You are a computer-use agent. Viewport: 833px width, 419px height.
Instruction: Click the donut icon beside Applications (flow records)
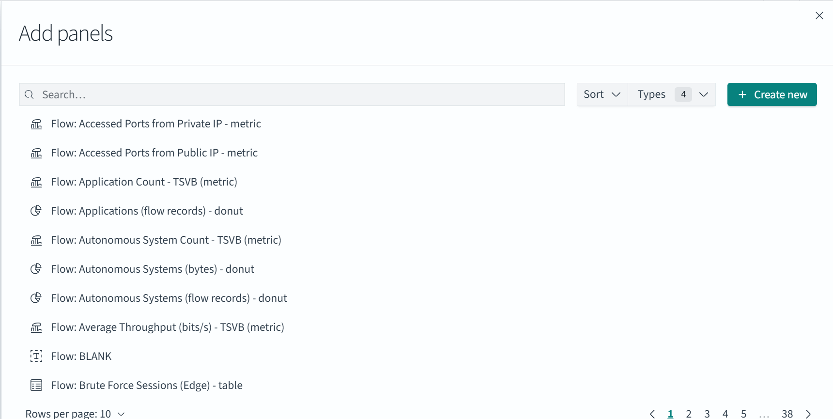[x=36, y=211]
